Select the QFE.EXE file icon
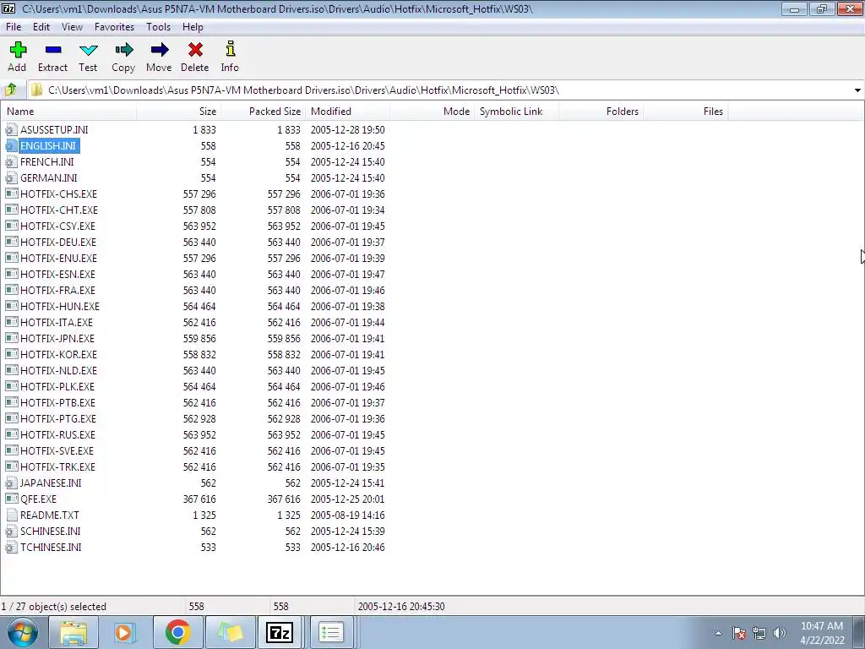Screen dimensions: 865x649 [x=11, y=499]
